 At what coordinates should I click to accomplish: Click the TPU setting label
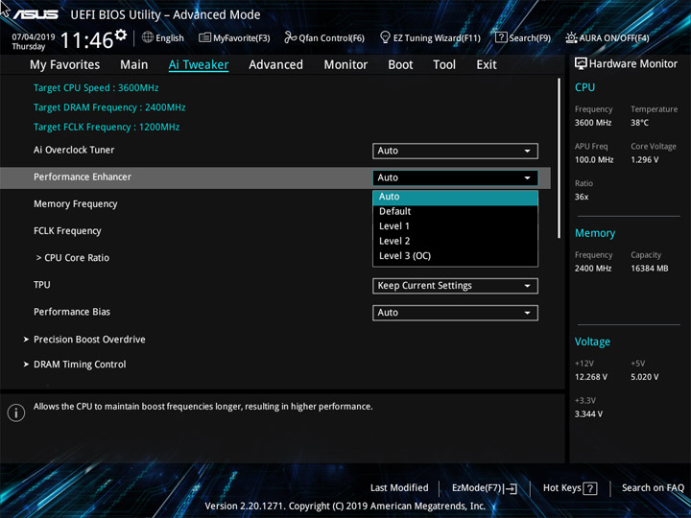point(42,285)
